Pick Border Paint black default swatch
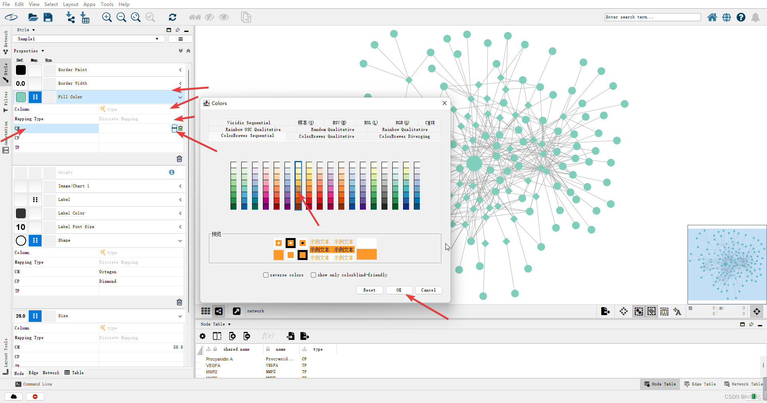 coord(21,70)
